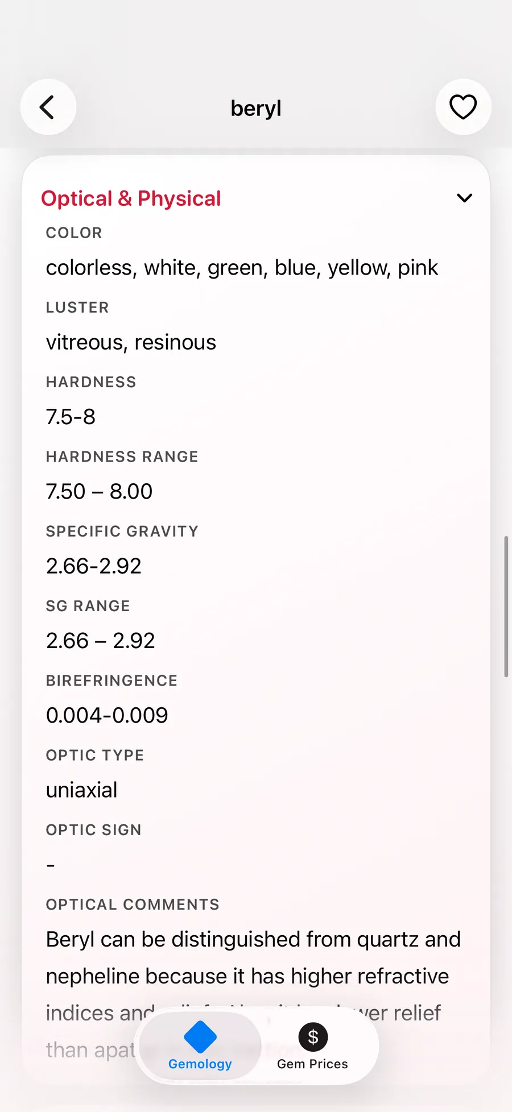Select the blue Gemology diamond icon
Screen dimensions: 512x1112
click(200, 1036)
